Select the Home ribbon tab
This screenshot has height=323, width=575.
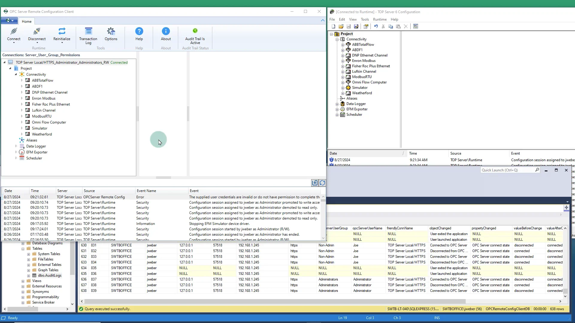point(26,22)
